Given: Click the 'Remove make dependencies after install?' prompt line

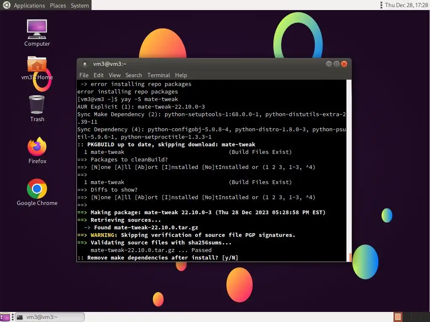Looking at the screenshot, I should pos(158,258).
